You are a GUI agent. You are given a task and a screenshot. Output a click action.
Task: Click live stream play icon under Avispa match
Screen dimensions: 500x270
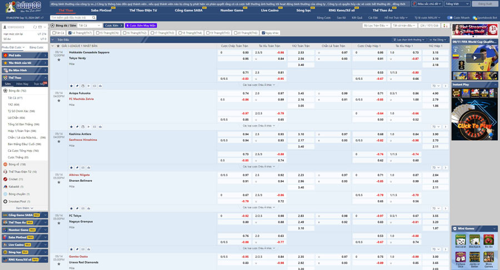click(x=89, y=127)
